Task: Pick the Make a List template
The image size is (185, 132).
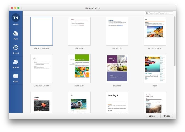Action: coord(117,31)
